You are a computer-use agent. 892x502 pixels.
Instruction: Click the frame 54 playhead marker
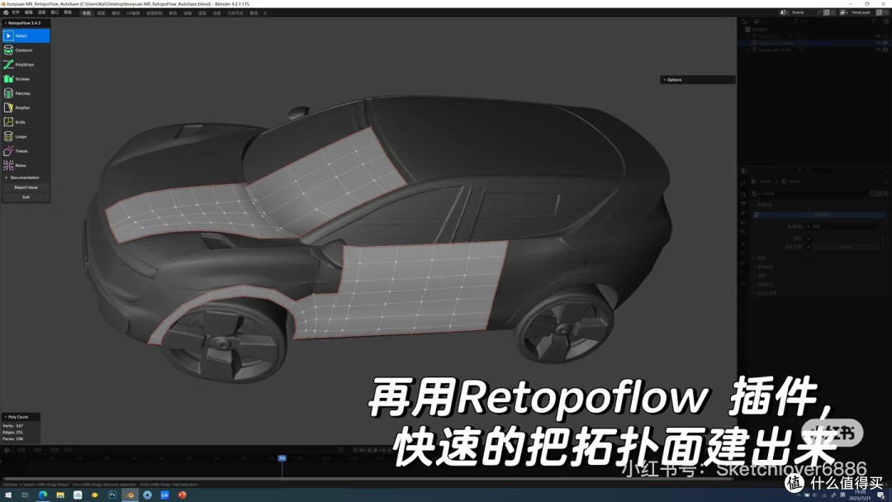tap(282, 458)
